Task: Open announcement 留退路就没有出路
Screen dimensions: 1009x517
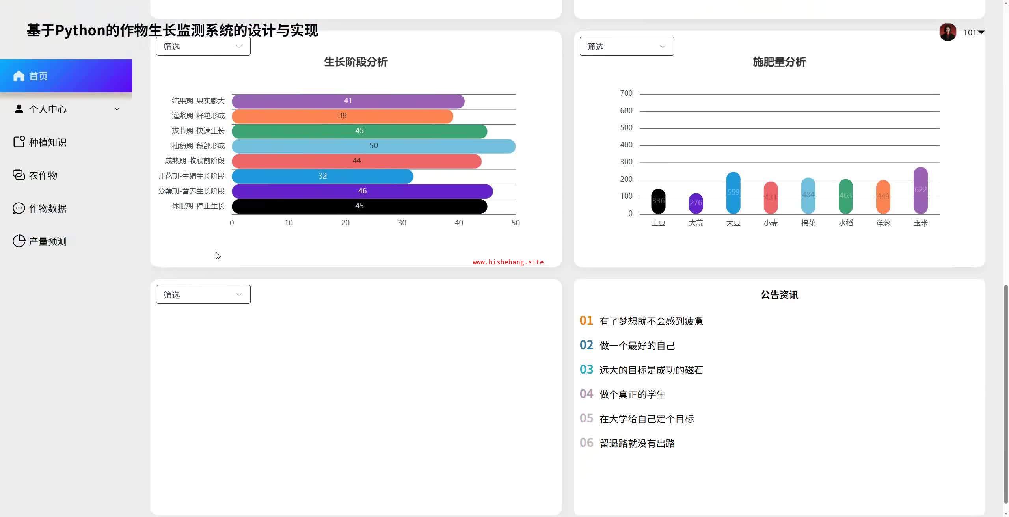Action: pos(637,443)
